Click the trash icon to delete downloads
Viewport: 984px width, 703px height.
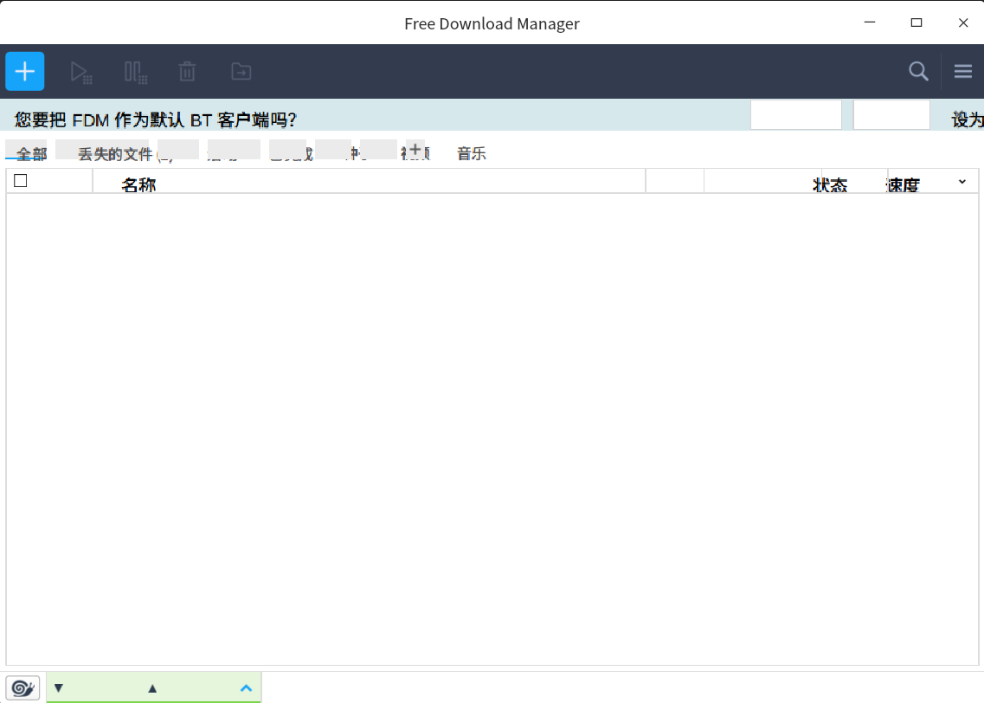[x=187, y=71]
